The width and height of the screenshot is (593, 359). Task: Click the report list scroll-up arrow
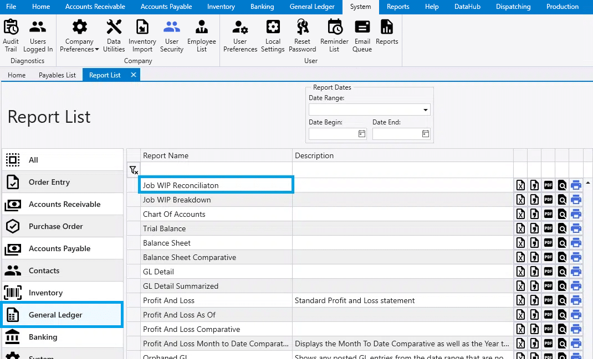[x=588, y=183]
